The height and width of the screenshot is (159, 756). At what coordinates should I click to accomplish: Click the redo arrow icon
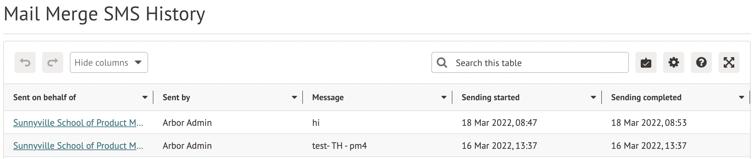(53, 62)
